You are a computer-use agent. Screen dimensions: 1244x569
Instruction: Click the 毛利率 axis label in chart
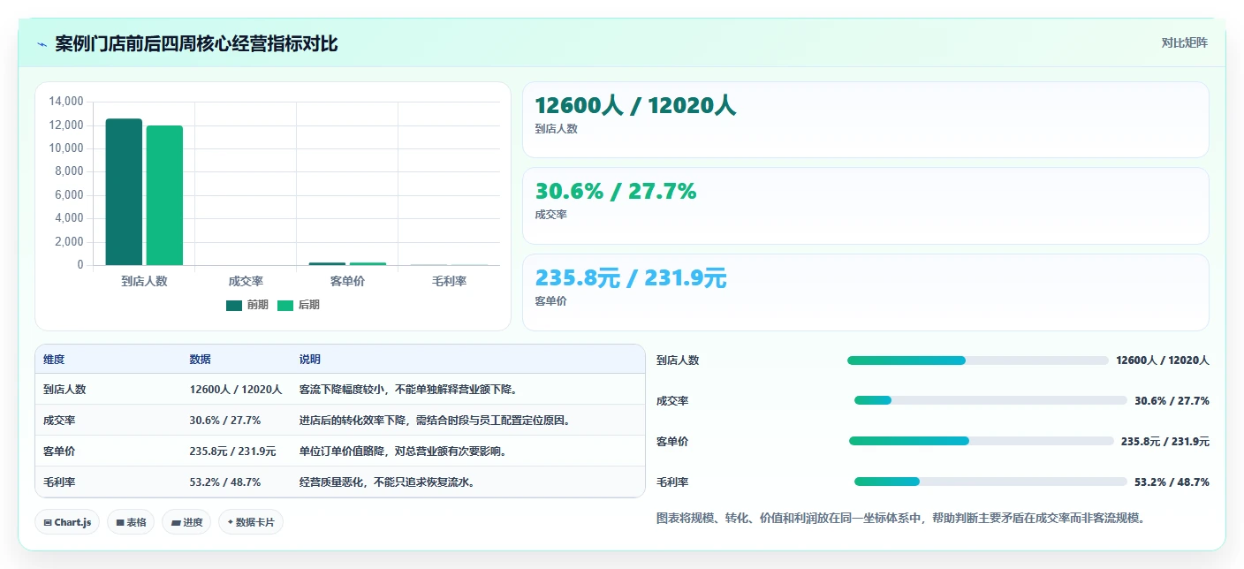click(x=449, y=281)
